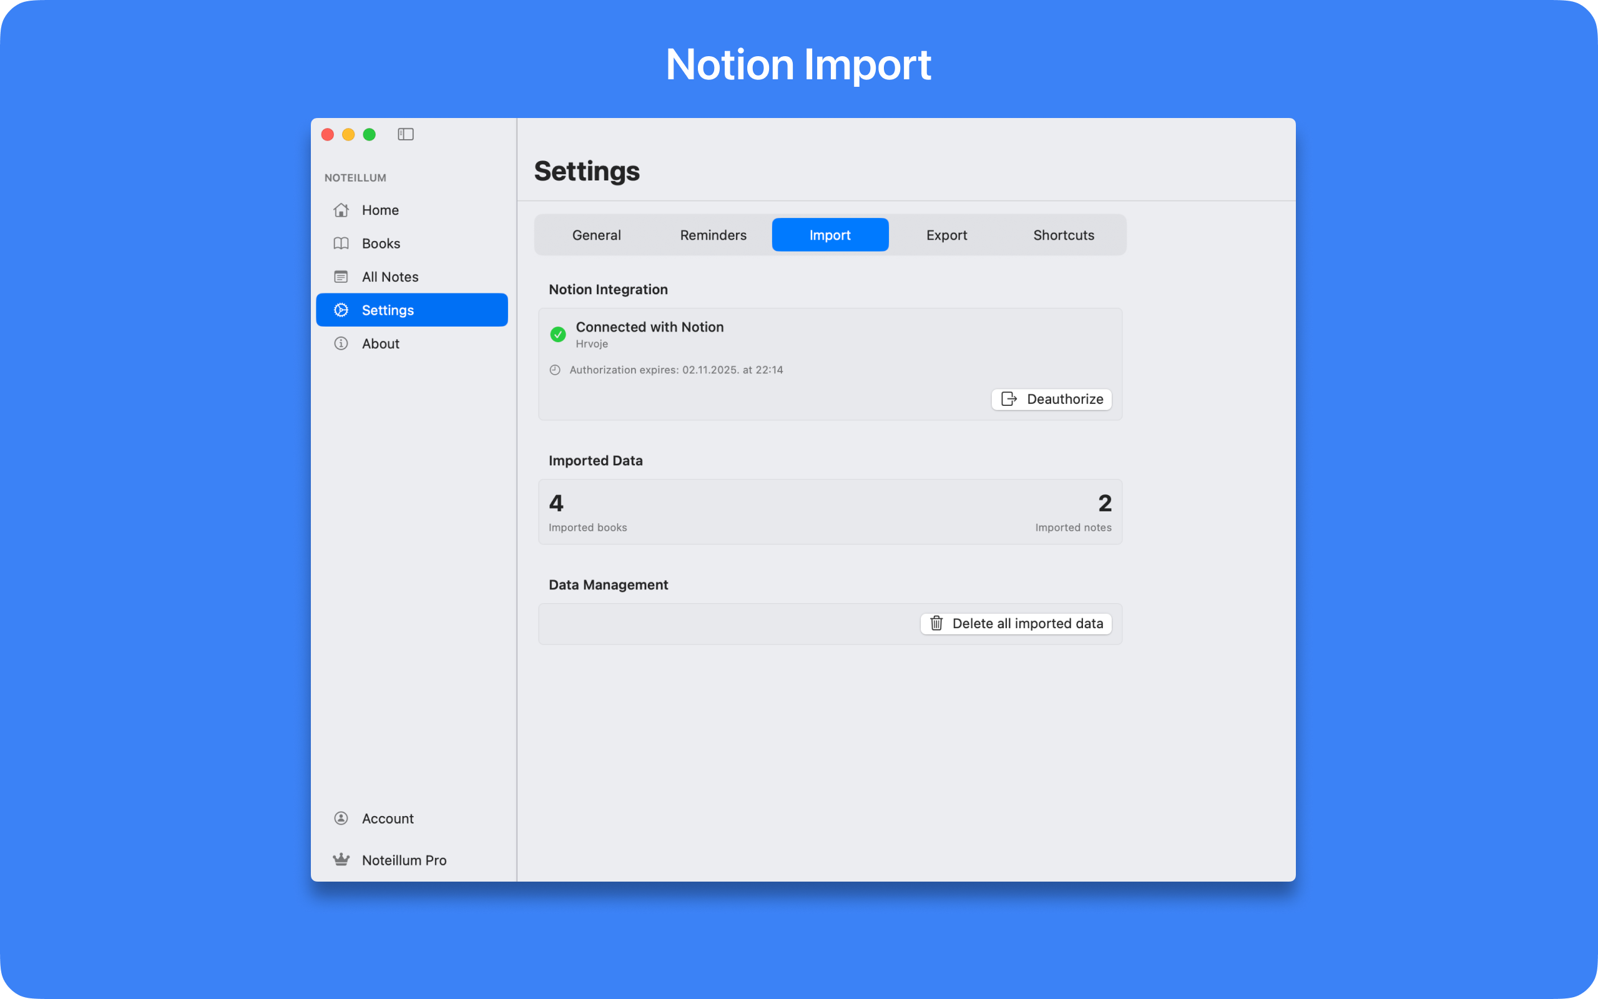Click the Settings gear icon in sidebar
The image size is (1598, 999).
point(341,310)
